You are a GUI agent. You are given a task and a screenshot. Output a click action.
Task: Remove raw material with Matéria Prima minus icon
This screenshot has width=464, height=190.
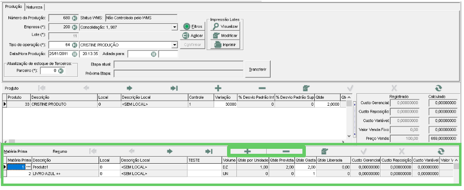pyautogui.click(x=286, y=151)
